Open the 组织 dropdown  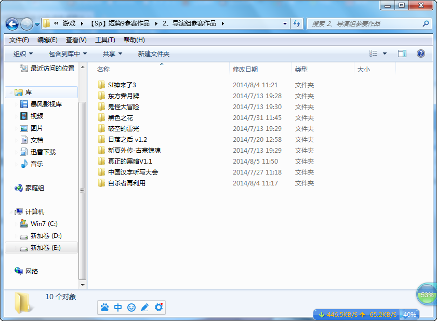coord(23,53)
